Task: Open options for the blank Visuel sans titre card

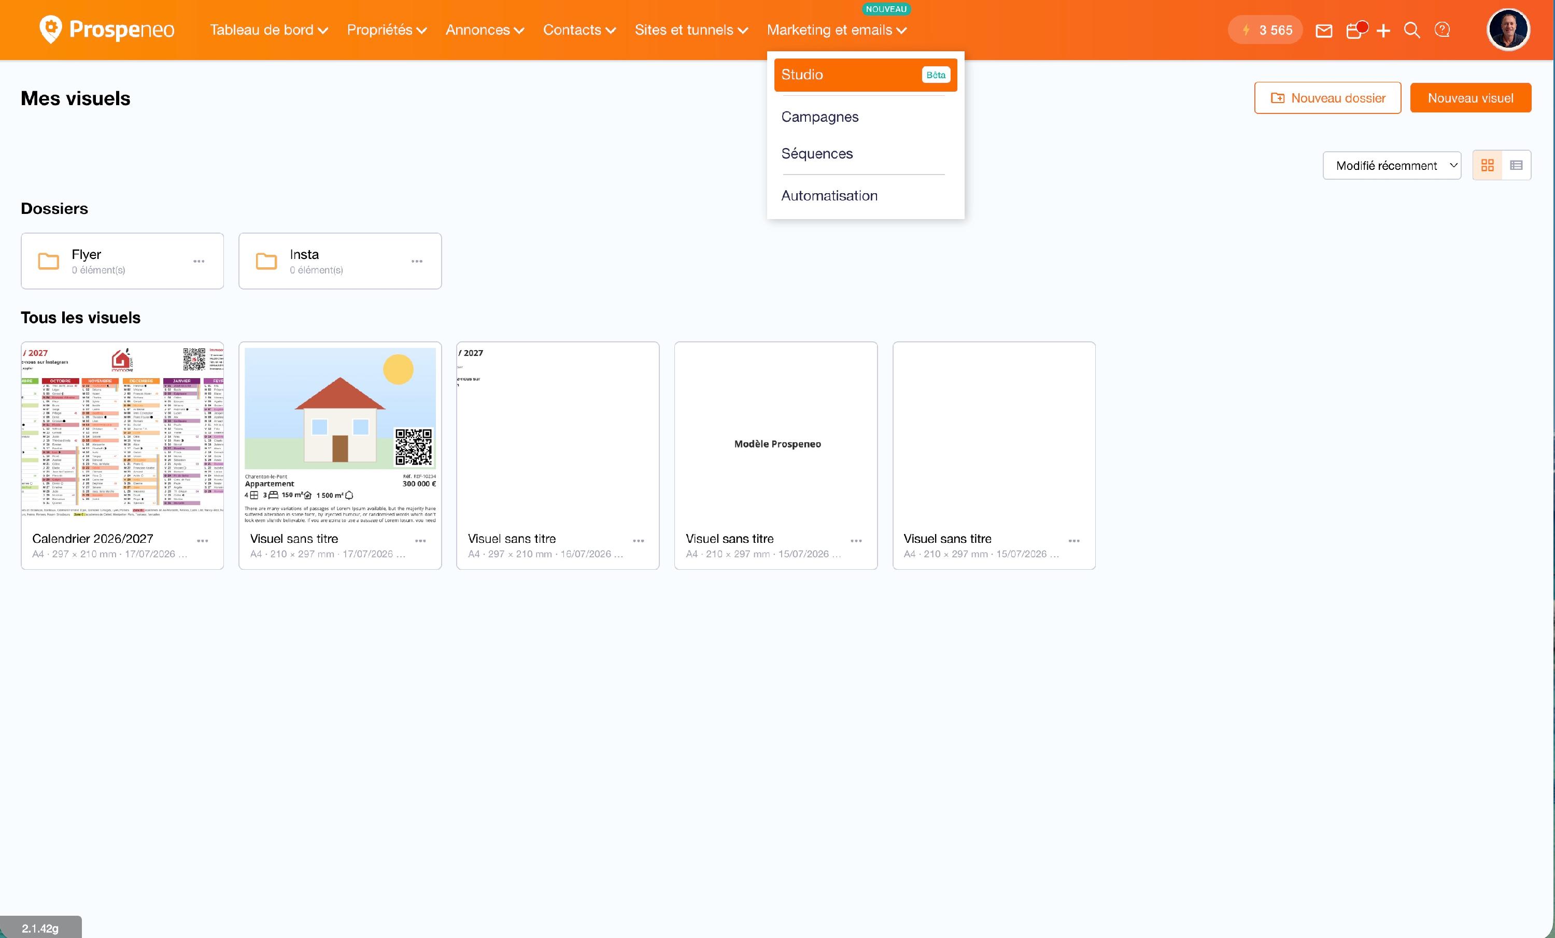Action: [1074, 541]
